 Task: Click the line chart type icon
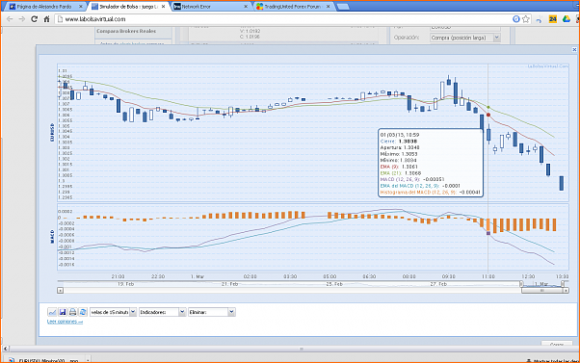(52, 312)
